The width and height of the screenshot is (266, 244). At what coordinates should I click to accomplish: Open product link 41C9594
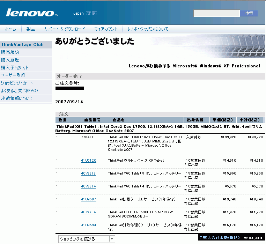[89, 225]
